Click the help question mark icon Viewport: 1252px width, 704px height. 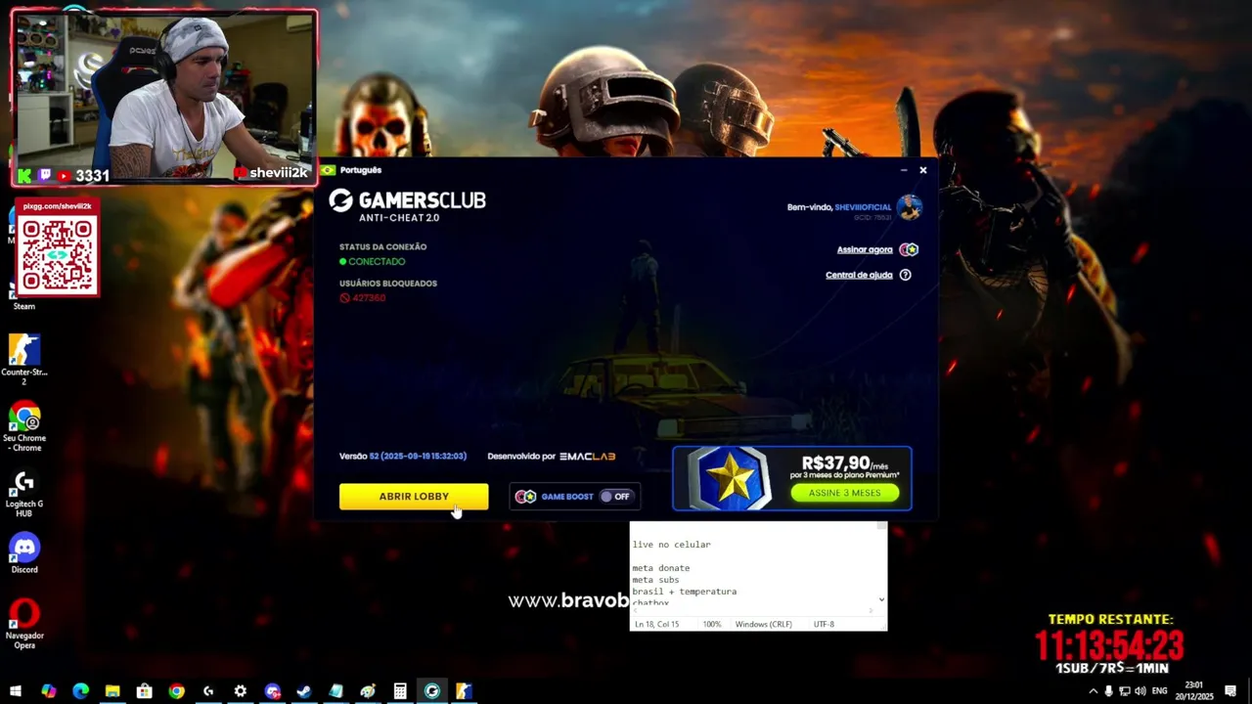(x=905, y=275)
